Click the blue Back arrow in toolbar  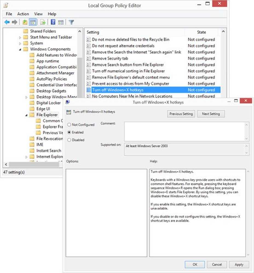click(7, 22)
